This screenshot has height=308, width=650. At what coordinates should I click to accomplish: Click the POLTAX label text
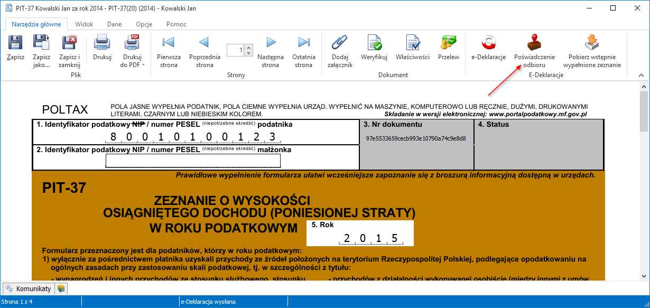65,110
